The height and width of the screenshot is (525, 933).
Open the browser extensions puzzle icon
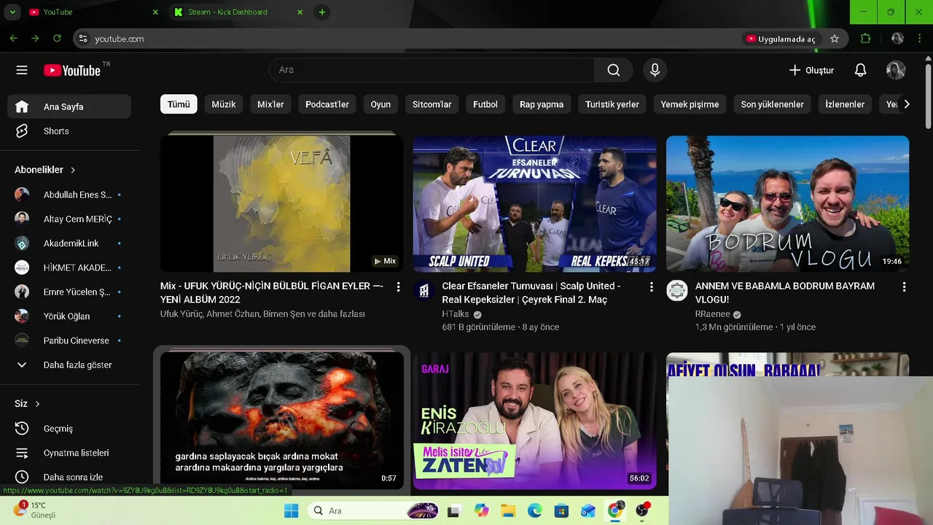[x=865, y=39]
